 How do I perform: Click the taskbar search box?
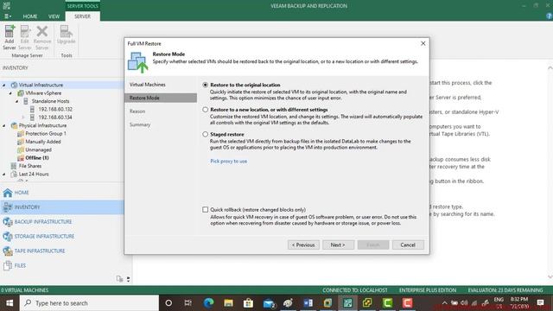[x=89, y=303]
